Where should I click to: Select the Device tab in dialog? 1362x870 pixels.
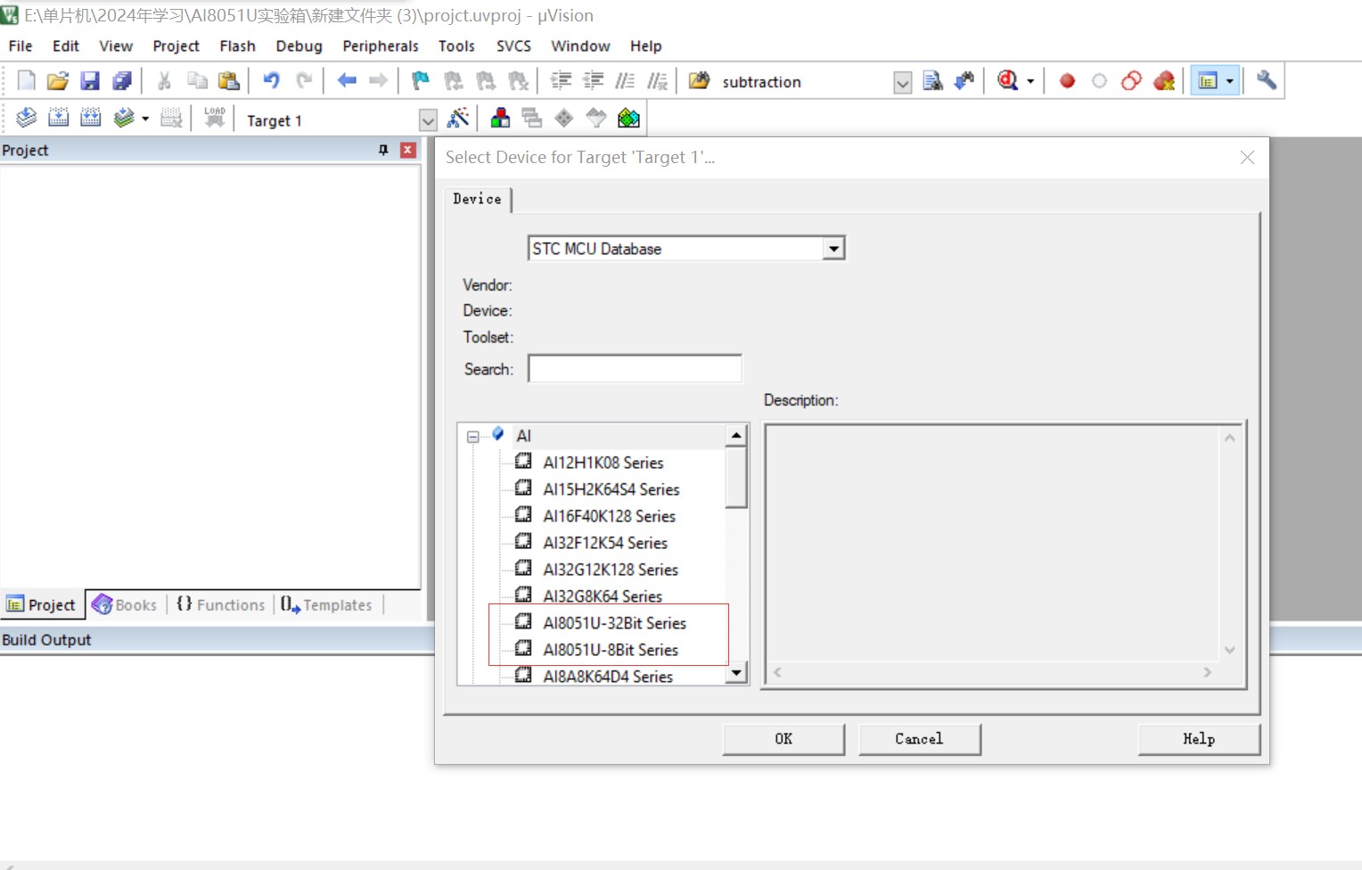click(x=477, y=199)
